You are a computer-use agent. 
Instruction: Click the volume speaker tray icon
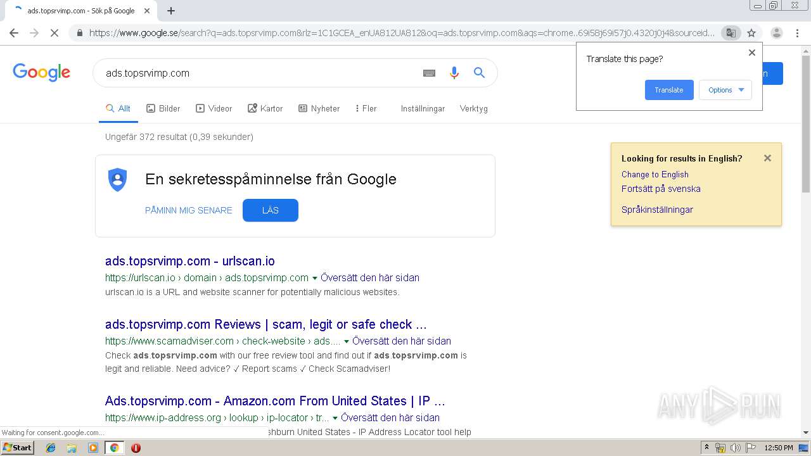(735, 448)
